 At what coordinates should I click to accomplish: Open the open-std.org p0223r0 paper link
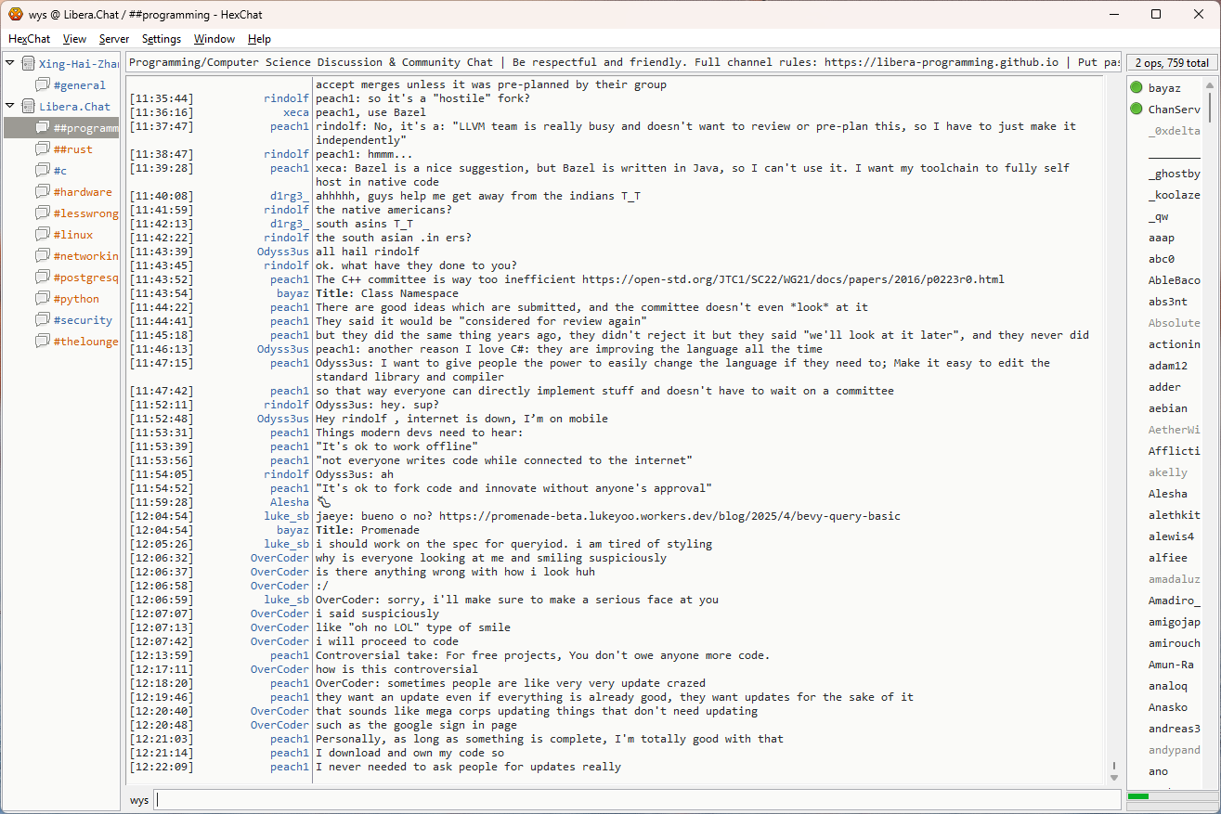(792, 279)
